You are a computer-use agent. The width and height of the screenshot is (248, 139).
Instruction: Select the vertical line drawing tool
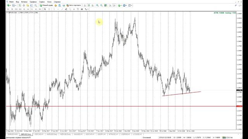[54, 9]
